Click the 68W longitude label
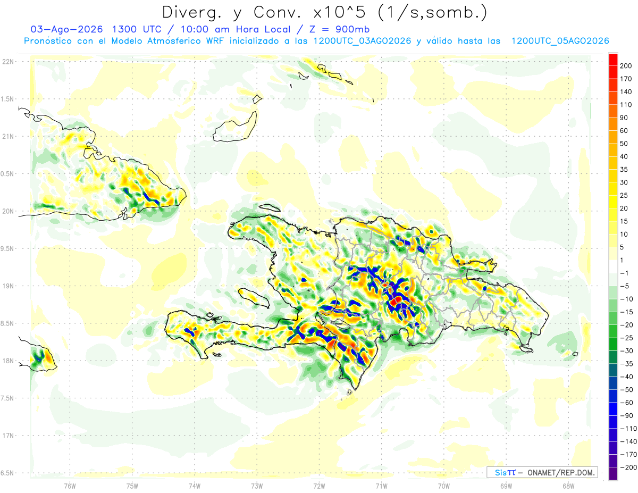This screenshot has height=493, width=638. click(568, 485)
